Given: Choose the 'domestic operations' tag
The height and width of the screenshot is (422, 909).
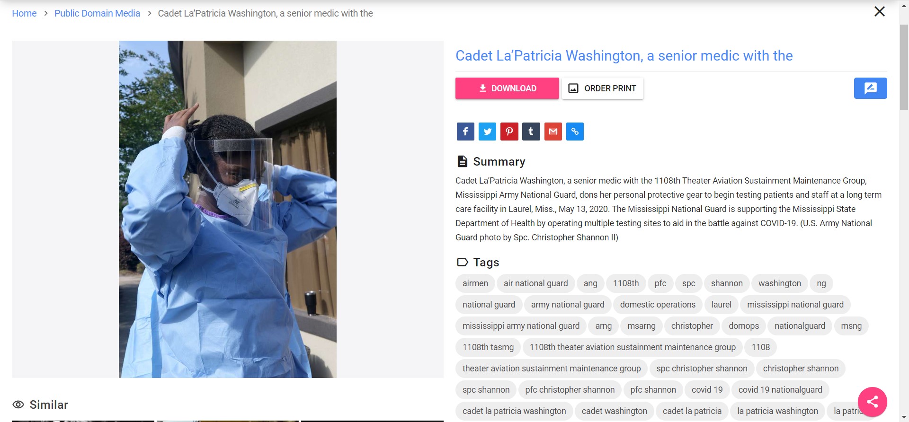Looking at the screenshot, I should [658, 305].
